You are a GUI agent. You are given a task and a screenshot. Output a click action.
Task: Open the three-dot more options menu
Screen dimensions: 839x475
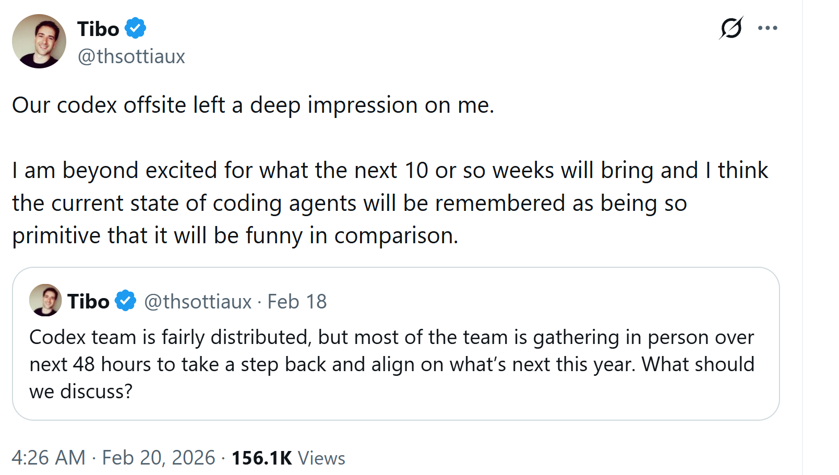click(768, 28)
